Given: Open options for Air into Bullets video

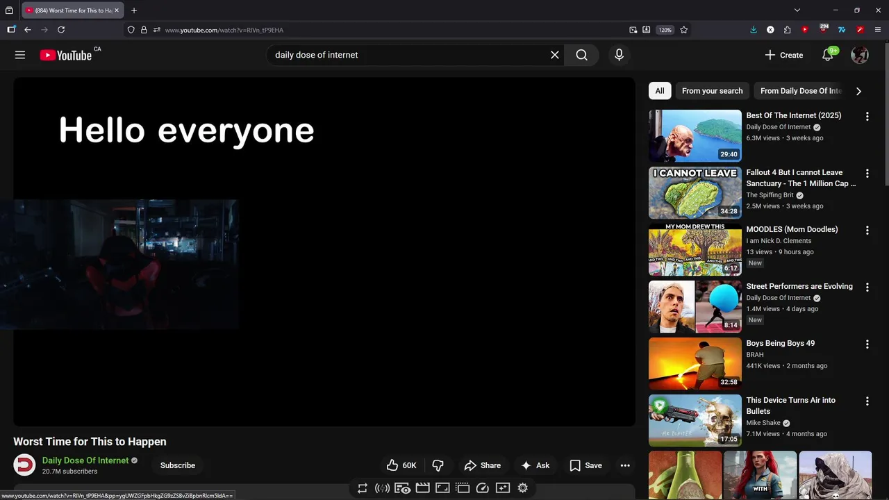Looking at the screenshot, I should click(x=867, y=401).
